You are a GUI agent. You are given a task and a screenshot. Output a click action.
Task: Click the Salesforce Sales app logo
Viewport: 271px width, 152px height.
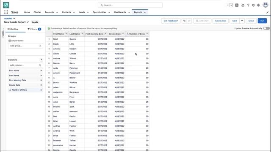click(6, 5)
